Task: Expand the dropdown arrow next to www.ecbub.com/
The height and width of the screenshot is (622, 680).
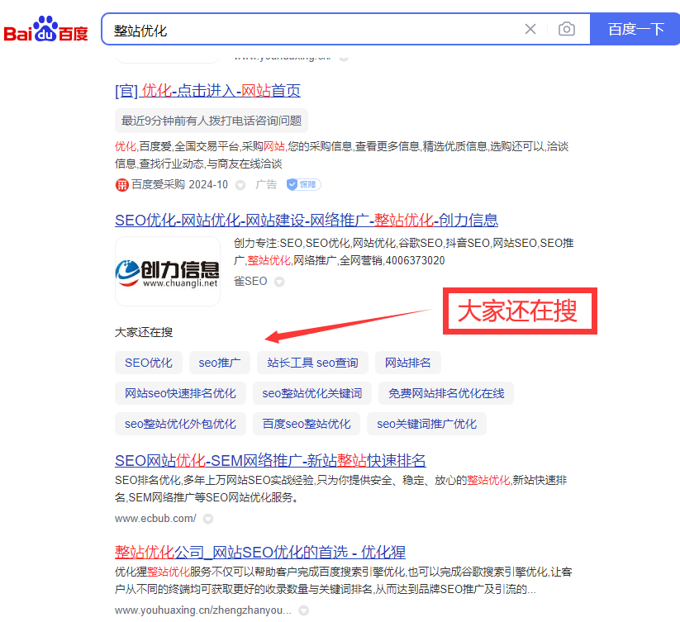Action: (x=208, y=519)
